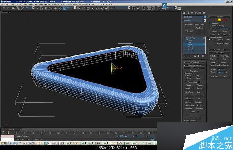Image resolution: width=233 pixels, height=150 pixels.
Task: Open the Motion command panel tab
Action: pyautogui.click(x=196, y=13)
